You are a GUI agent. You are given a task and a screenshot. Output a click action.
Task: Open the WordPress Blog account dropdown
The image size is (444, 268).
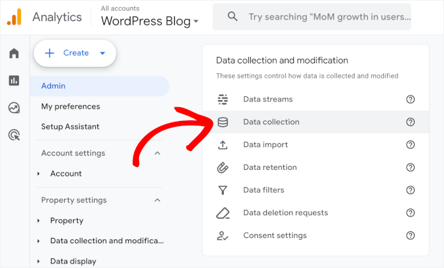click(150, 22)
